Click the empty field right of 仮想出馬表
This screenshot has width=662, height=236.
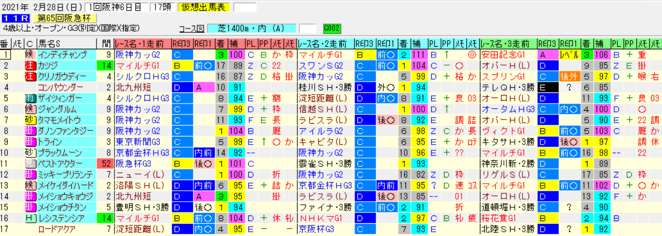pos(245,8)
